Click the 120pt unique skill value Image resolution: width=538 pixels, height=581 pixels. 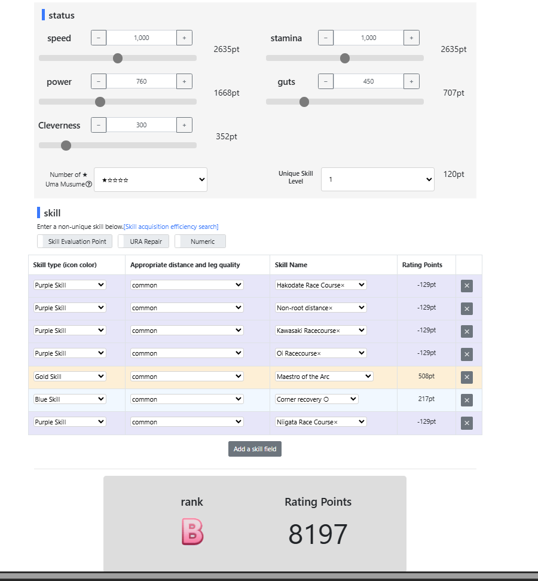(x=454, y=174)
